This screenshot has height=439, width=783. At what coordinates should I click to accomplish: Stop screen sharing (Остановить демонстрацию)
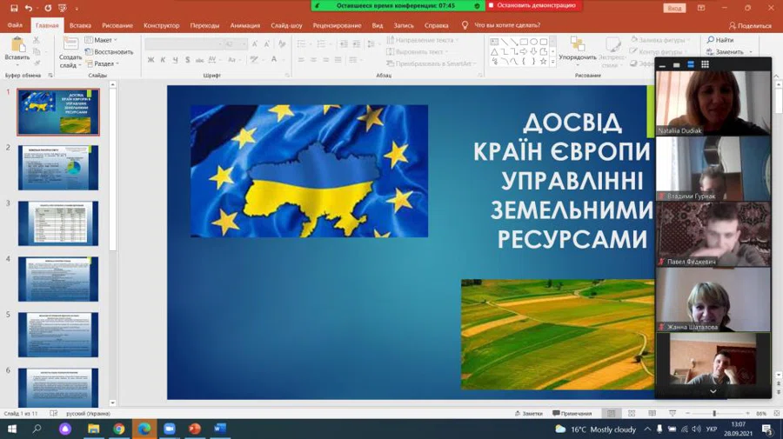tap(535, 5)
